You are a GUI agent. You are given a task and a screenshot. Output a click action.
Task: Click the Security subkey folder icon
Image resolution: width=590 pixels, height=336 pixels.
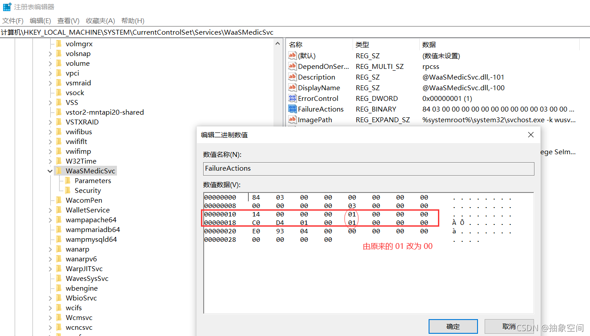[x=68, y=191]
